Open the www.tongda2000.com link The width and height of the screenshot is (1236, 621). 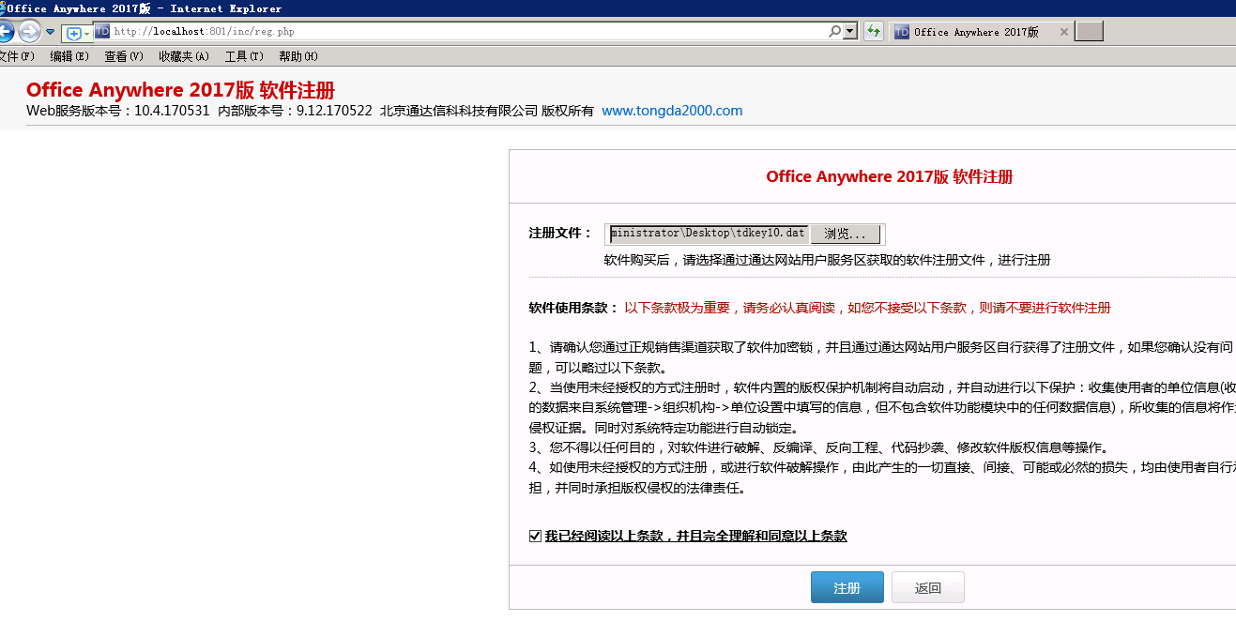[672, 111]
